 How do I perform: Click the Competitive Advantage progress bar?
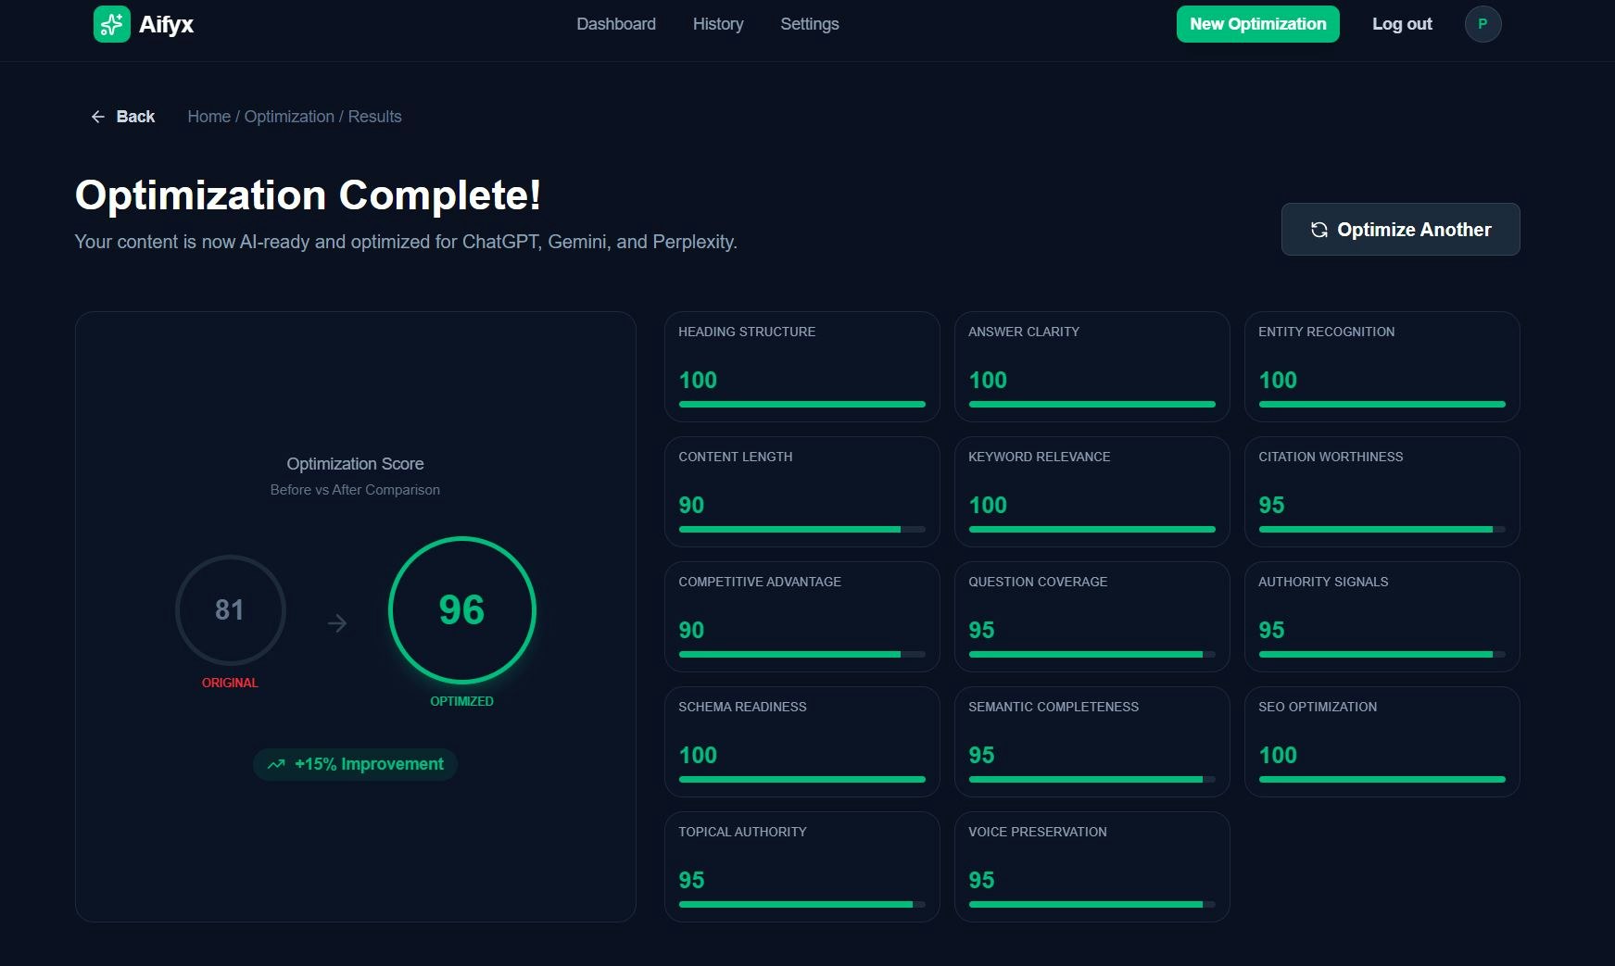802,655
